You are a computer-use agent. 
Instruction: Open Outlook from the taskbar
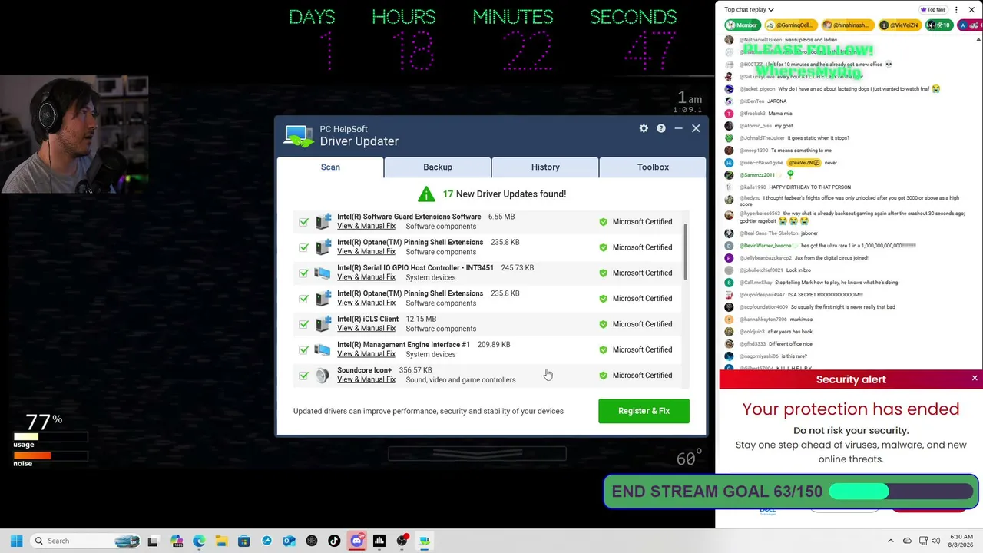289,541
